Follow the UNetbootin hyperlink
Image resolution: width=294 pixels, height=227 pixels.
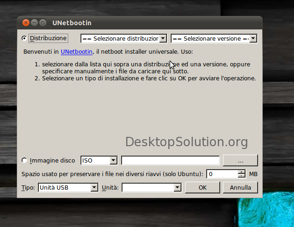coord(77,52)
